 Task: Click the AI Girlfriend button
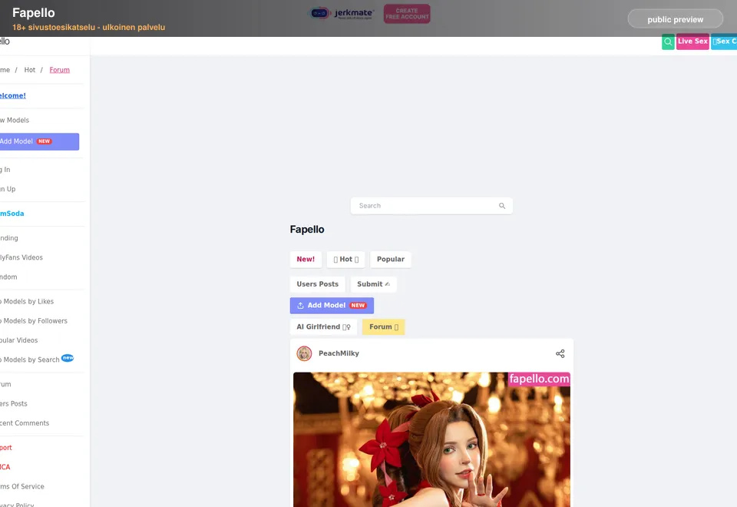323,327
